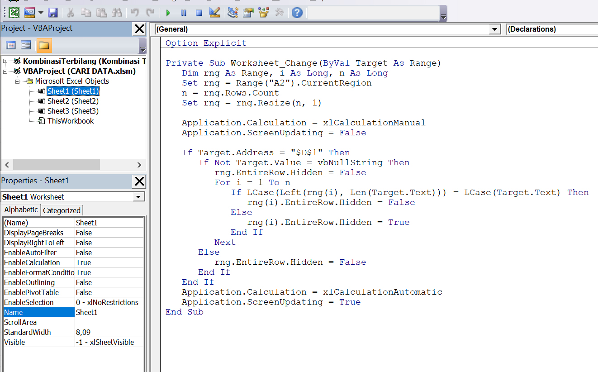Toggle Folders view in Project pane
The height and width of the screenshot is (372, 598).
pyautogui.click(x=44, y=45)
